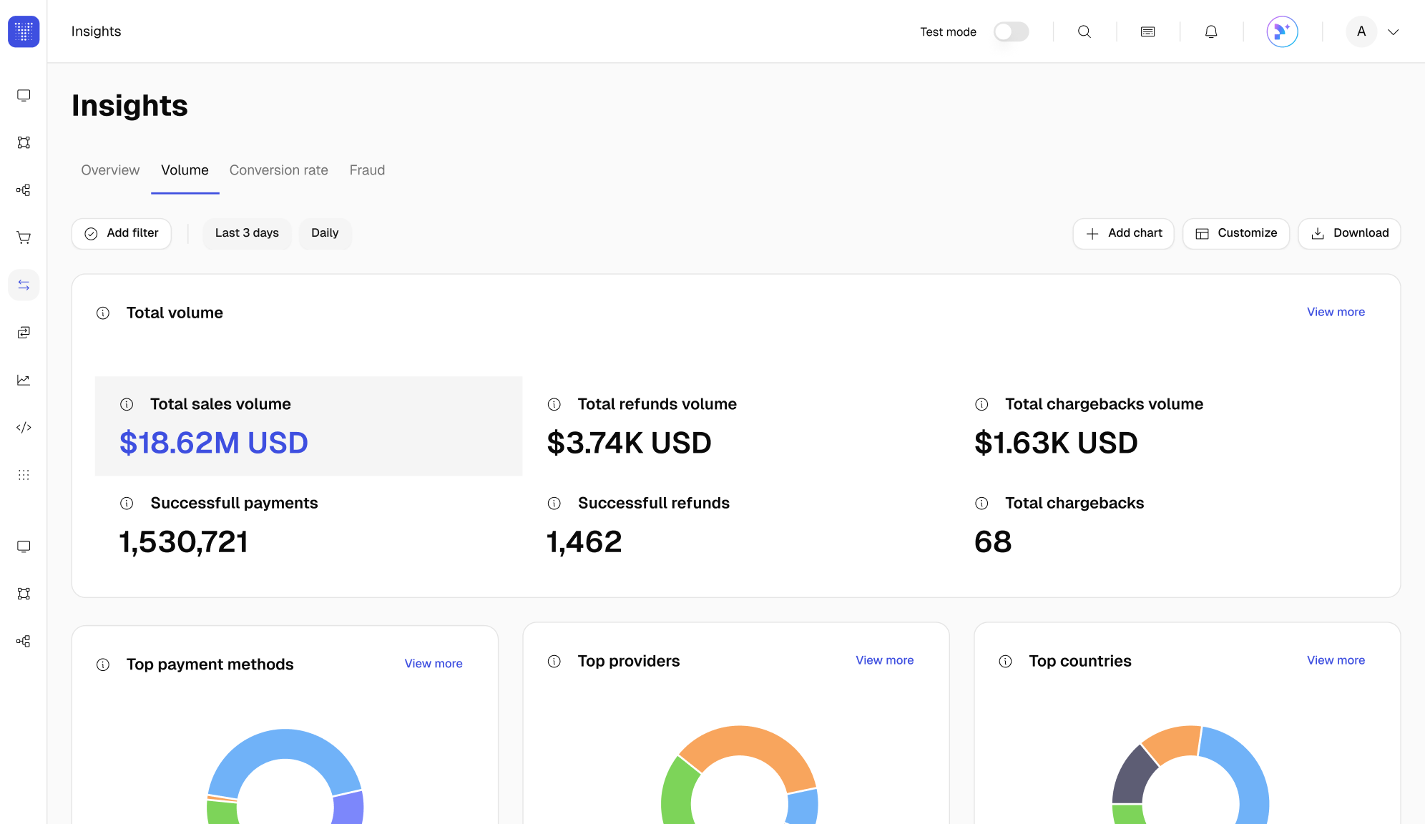Click the search magnifier icon
1425x824 pixels.
point(1084,31)
